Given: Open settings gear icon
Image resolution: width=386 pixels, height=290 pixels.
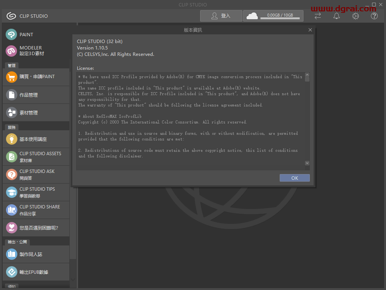Looking at the screenshot, I should click(355, 16).
